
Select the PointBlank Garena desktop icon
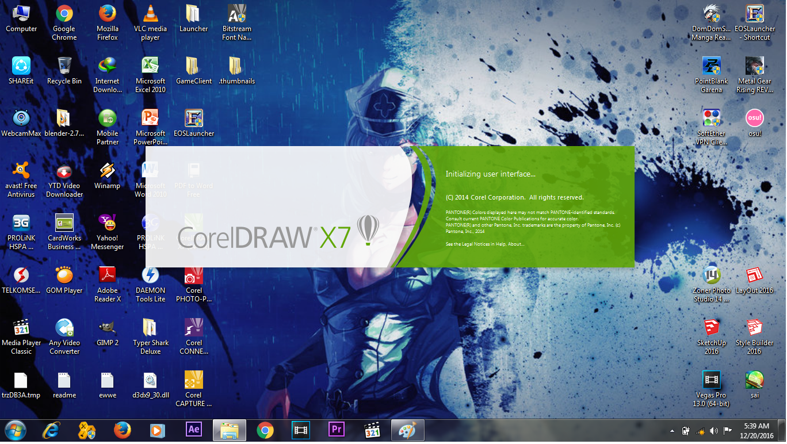(711, 75)
